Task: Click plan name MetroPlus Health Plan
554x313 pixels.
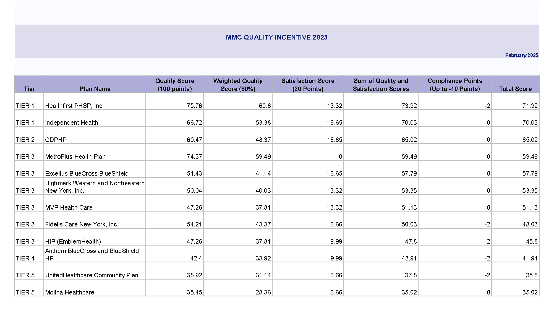Action: (75, 156)
